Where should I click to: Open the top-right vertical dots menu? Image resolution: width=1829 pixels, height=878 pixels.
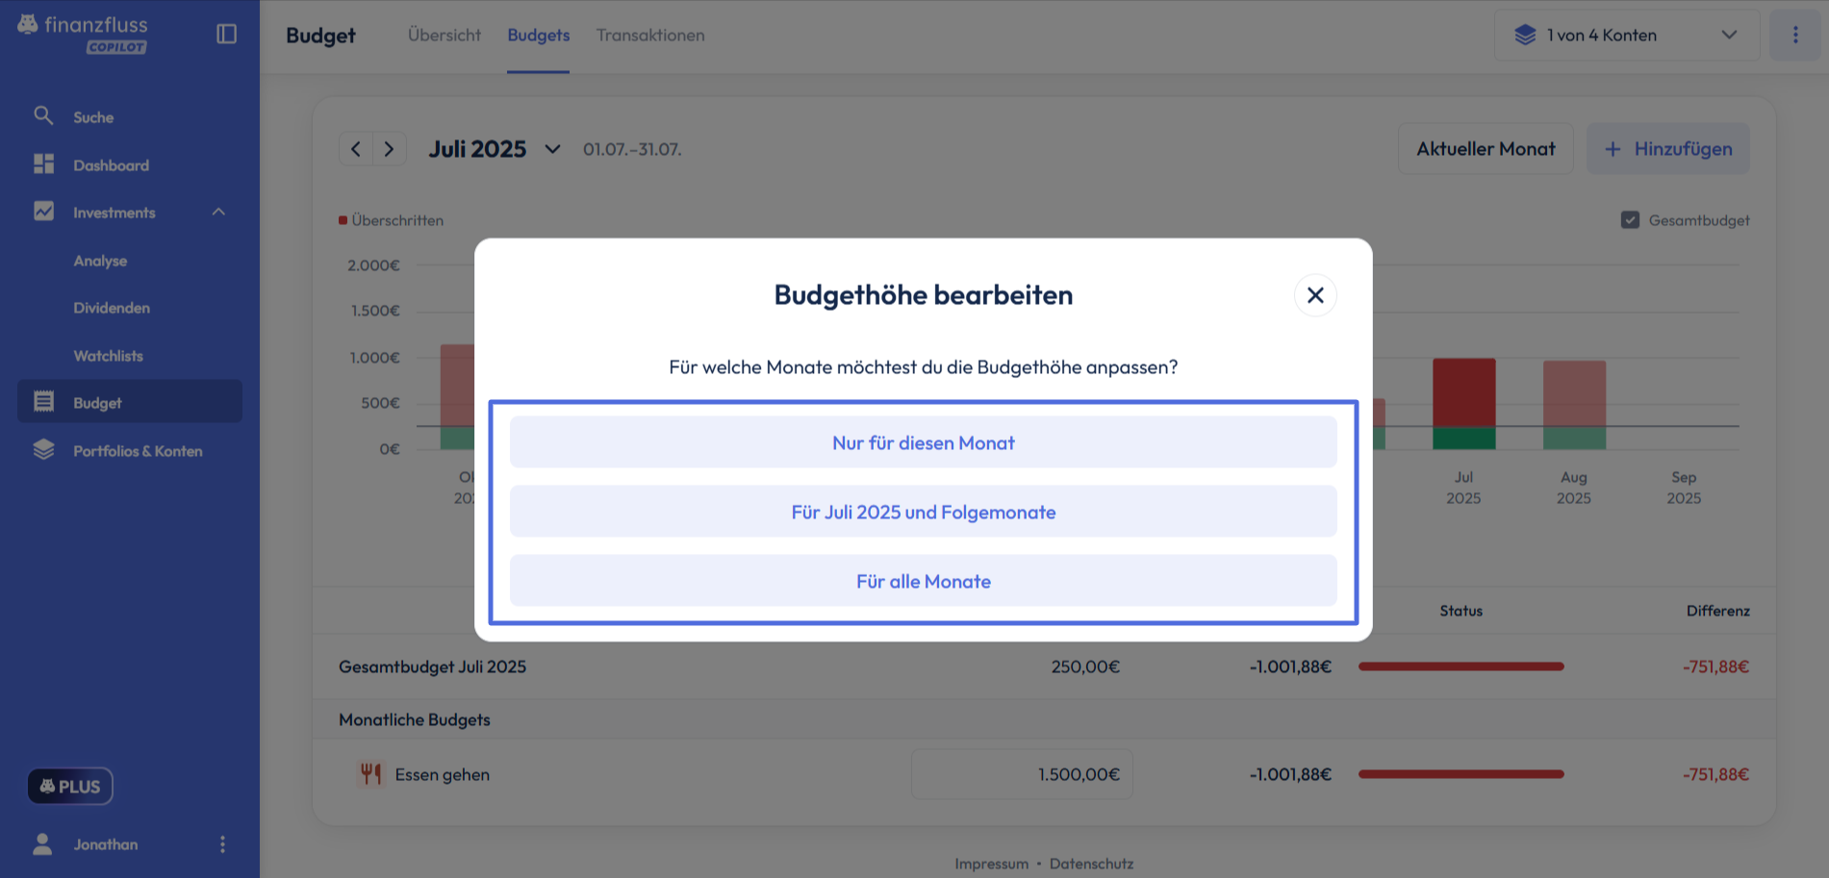coord(1794,35)
